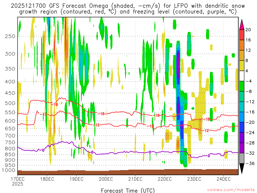Click the 500 pressure level label

[10, 103]
